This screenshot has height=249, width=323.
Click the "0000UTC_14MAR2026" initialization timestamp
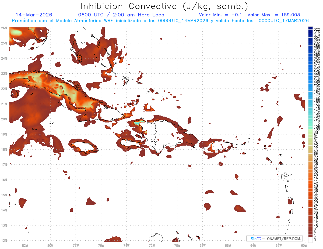point(183,21)
